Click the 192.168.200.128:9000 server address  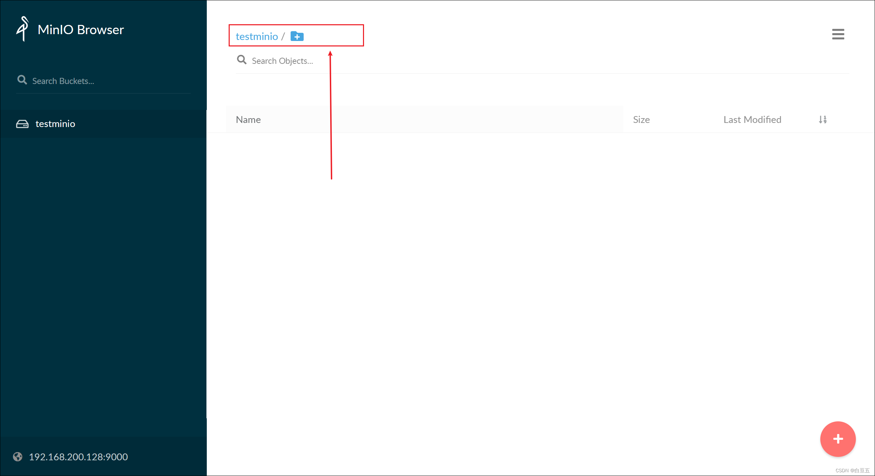coord(78,457)
